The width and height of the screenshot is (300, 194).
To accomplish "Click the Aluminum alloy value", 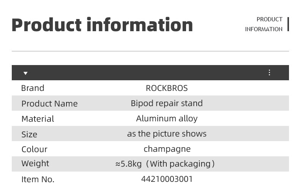I will 167,118.
